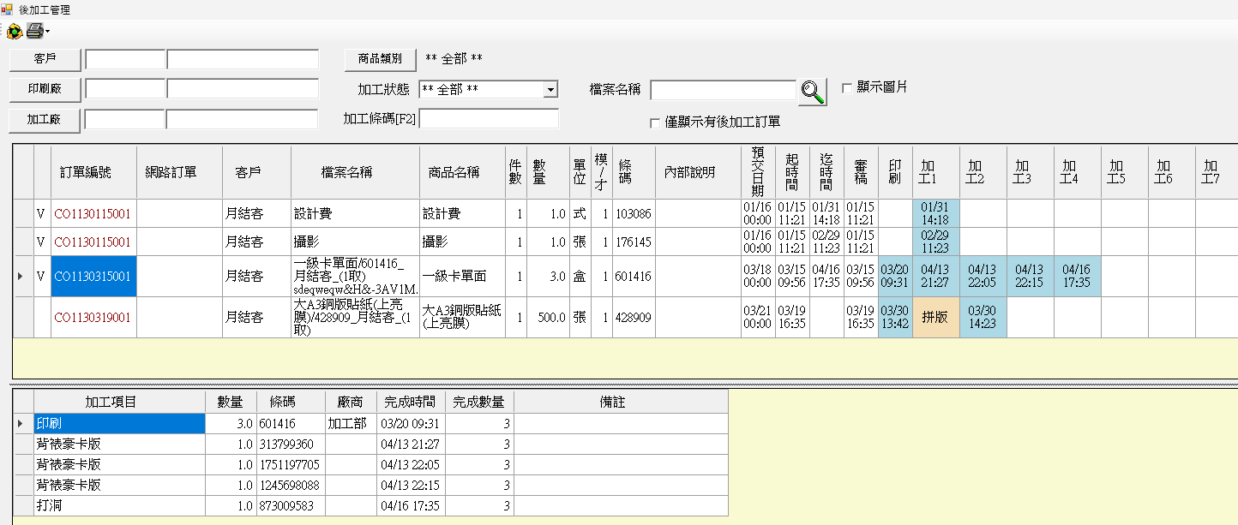The image size is (1238, 525).
Task: Click the 商品類別 button
Action: tap(380, 59)
